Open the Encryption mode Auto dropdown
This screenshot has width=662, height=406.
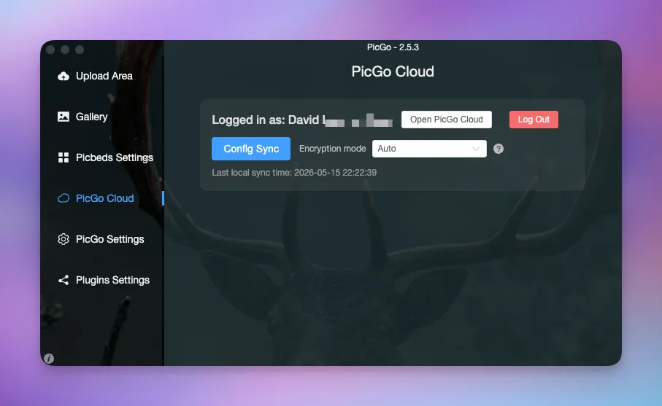(x=429, y=149)
